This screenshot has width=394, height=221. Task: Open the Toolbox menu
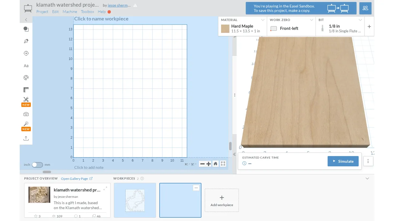87,12
